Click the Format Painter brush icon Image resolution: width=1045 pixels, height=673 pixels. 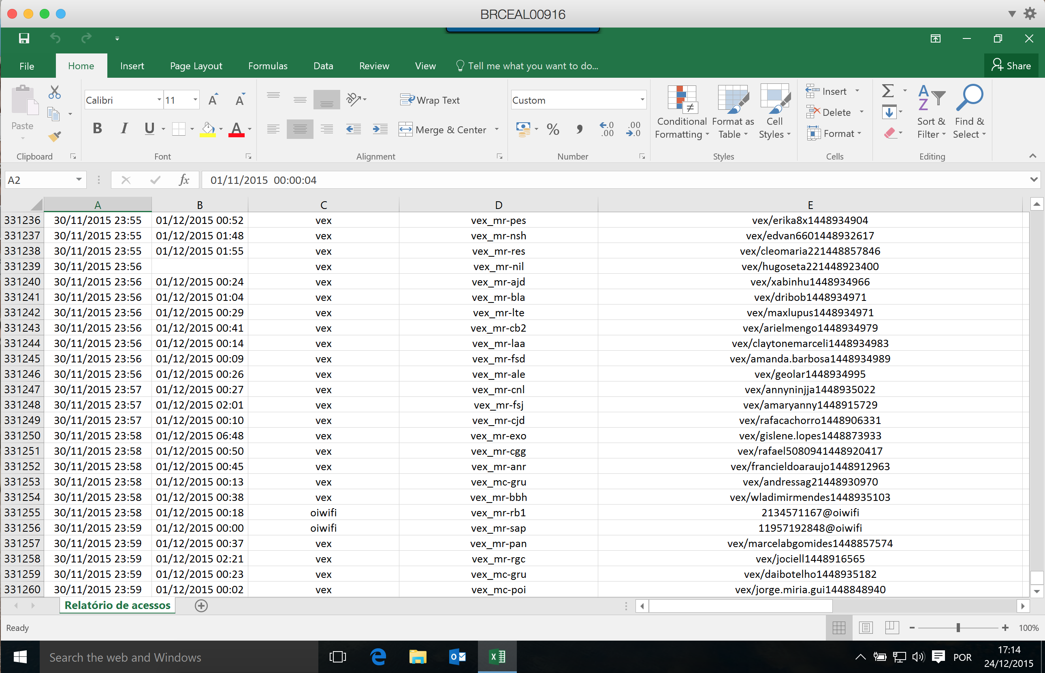[x=55, y=137]
